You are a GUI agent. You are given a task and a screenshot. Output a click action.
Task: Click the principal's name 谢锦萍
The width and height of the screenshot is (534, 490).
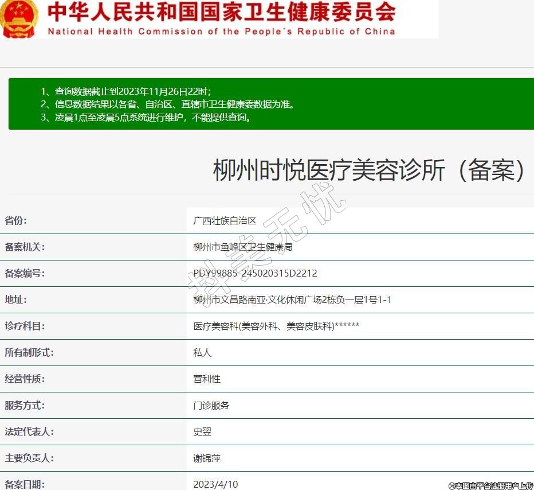click(x=207, y=458)
